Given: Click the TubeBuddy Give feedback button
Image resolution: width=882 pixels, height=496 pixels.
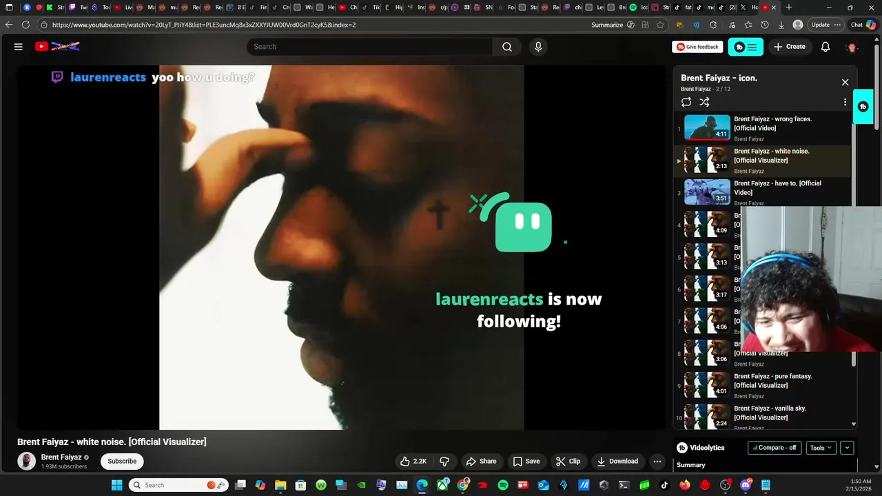Looking at the screenshot, I should click(697, 47).
